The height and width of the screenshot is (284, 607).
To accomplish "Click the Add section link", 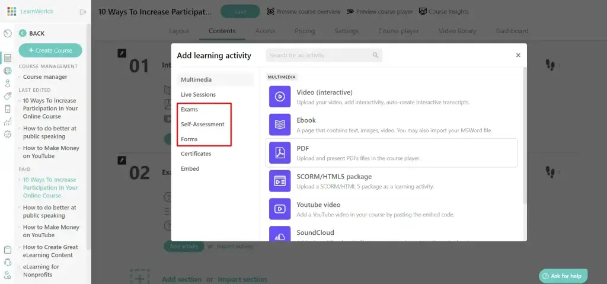I will (x=181, y=279).
